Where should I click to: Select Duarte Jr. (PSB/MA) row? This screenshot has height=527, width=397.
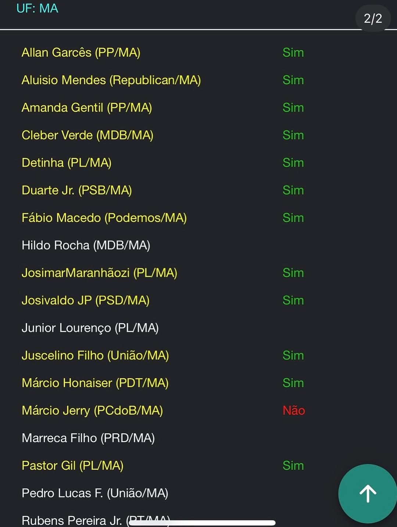pyautogui.click(x=77, y=190)
